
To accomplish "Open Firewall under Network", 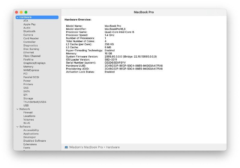I will pos(28,113).
